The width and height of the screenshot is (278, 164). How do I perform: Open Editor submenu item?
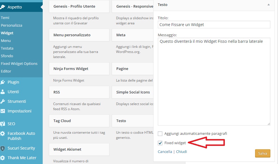6,71
